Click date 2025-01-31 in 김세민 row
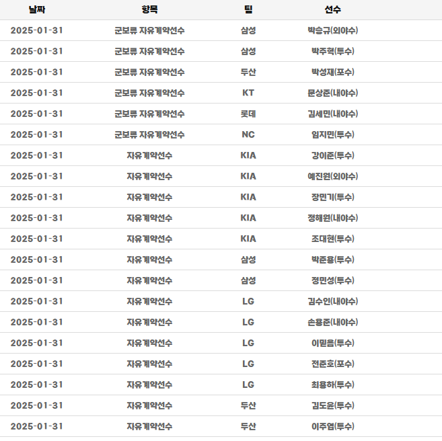Screen dimensions: 442x441 pos(36,114)
